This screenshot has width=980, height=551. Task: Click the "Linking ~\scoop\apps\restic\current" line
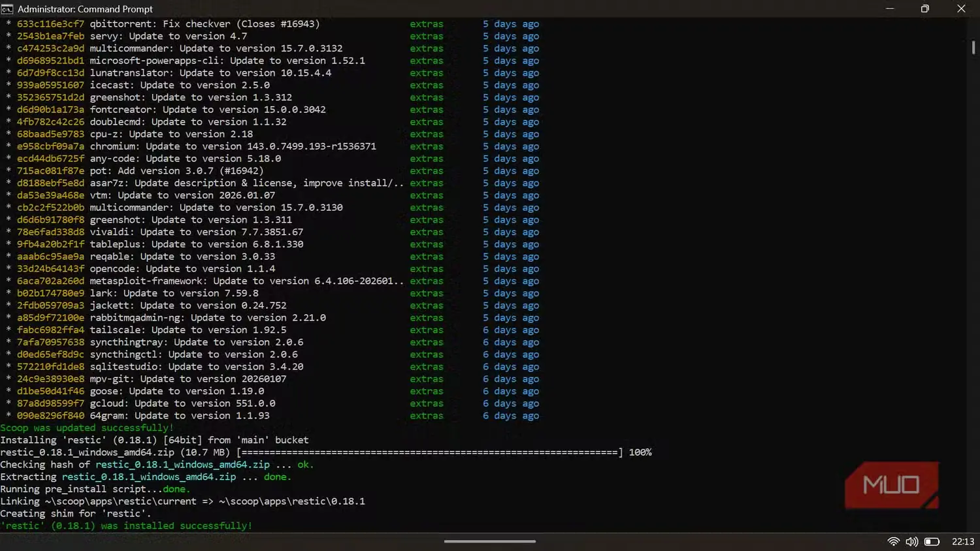[x=182, y=501]
